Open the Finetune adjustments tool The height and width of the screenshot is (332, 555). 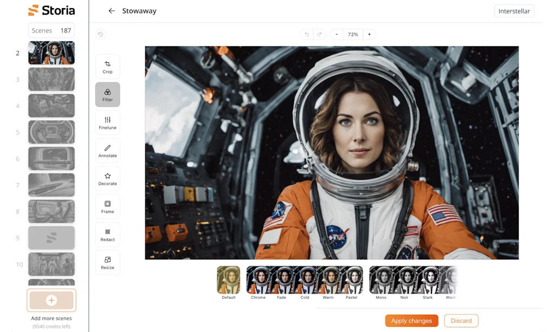[107, 122]
